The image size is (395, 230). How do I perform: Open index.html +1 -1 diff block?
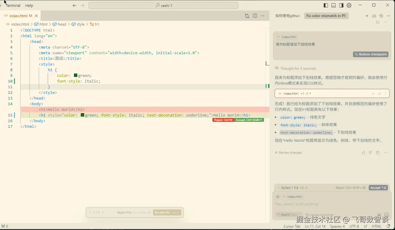332,94
